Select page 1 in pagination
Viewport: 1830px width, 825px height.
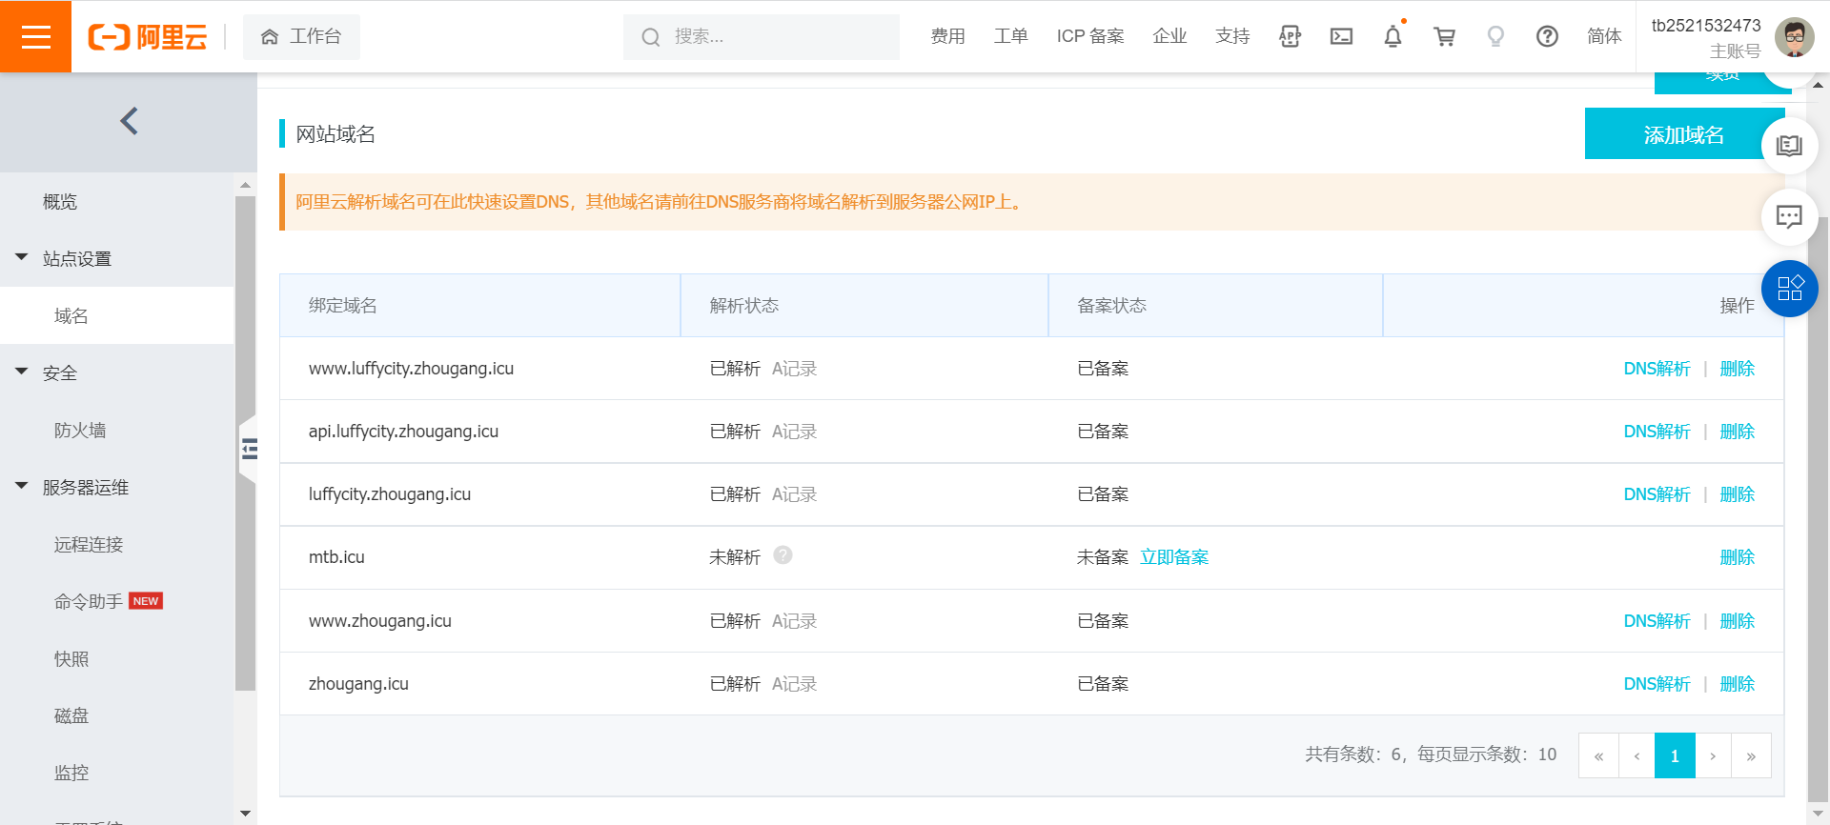click(1675, 755)
